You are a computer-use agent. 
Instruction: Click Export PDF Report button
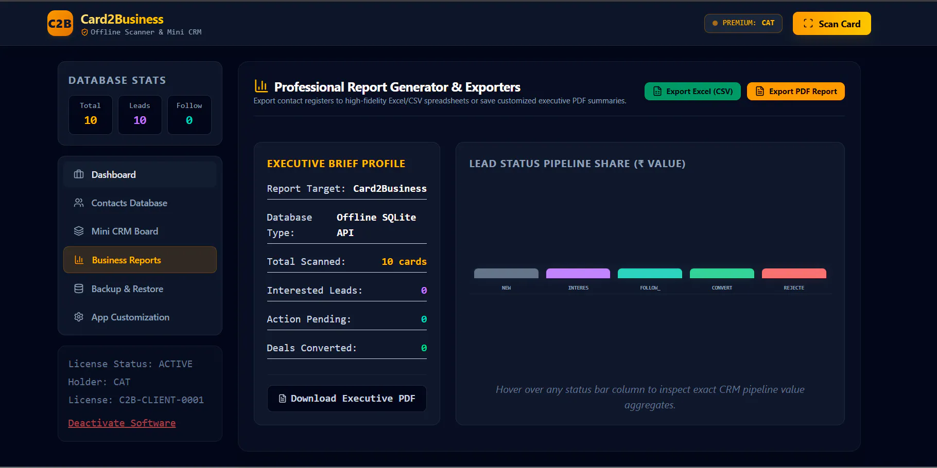coord(796,91)
